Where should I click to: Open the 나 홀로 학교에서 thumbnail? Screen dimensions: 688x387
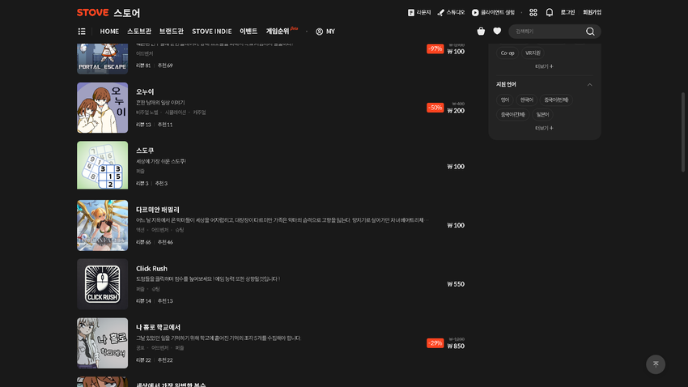[102, 343]
